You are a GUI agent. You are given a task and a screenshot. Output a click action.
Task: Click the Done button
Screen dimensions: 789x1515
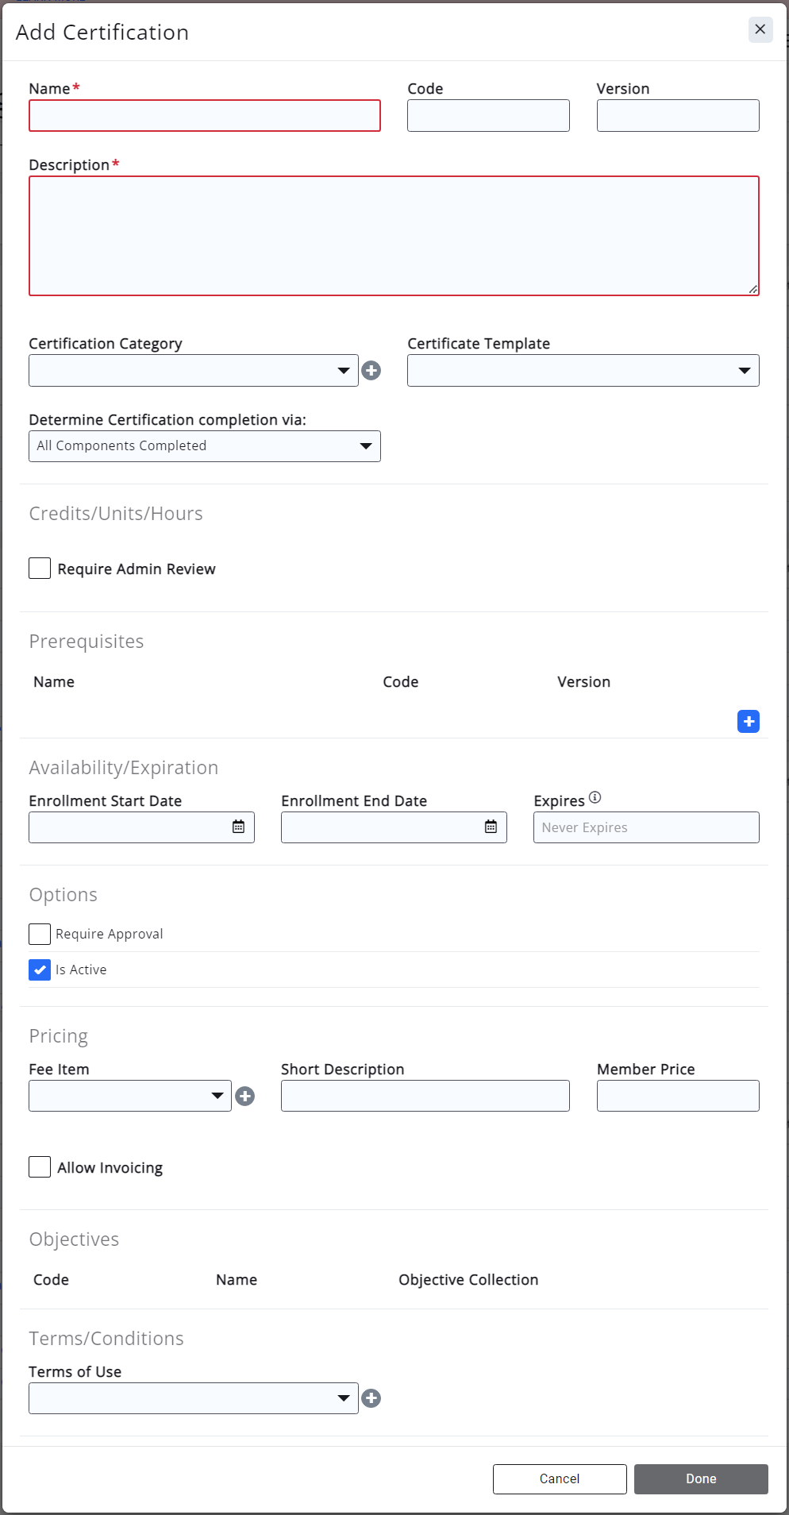point(701,1478)
